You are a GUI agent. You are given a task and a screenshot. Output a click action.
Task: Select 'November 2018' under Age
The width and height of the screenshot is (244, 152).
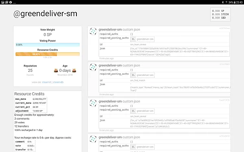click(65, 75)
